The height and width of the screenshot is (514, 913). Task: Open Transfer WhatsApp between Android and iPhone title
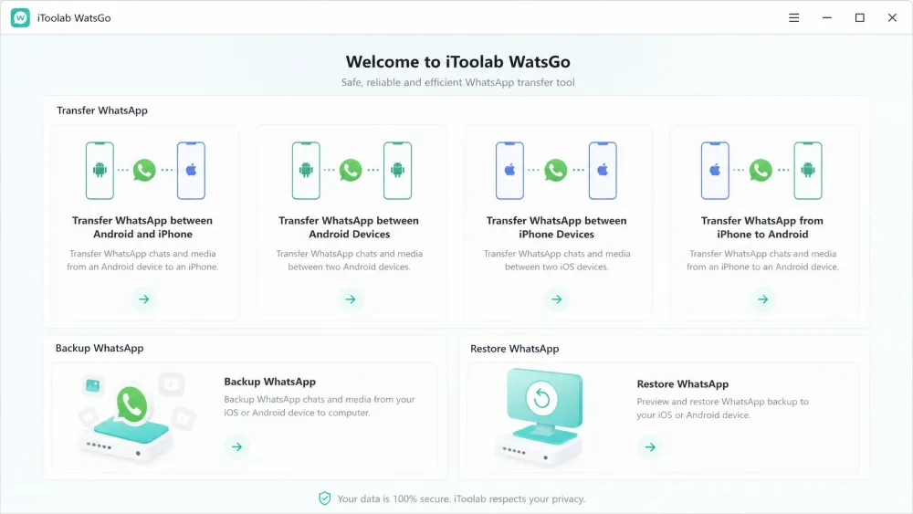(x=142, y=227)
